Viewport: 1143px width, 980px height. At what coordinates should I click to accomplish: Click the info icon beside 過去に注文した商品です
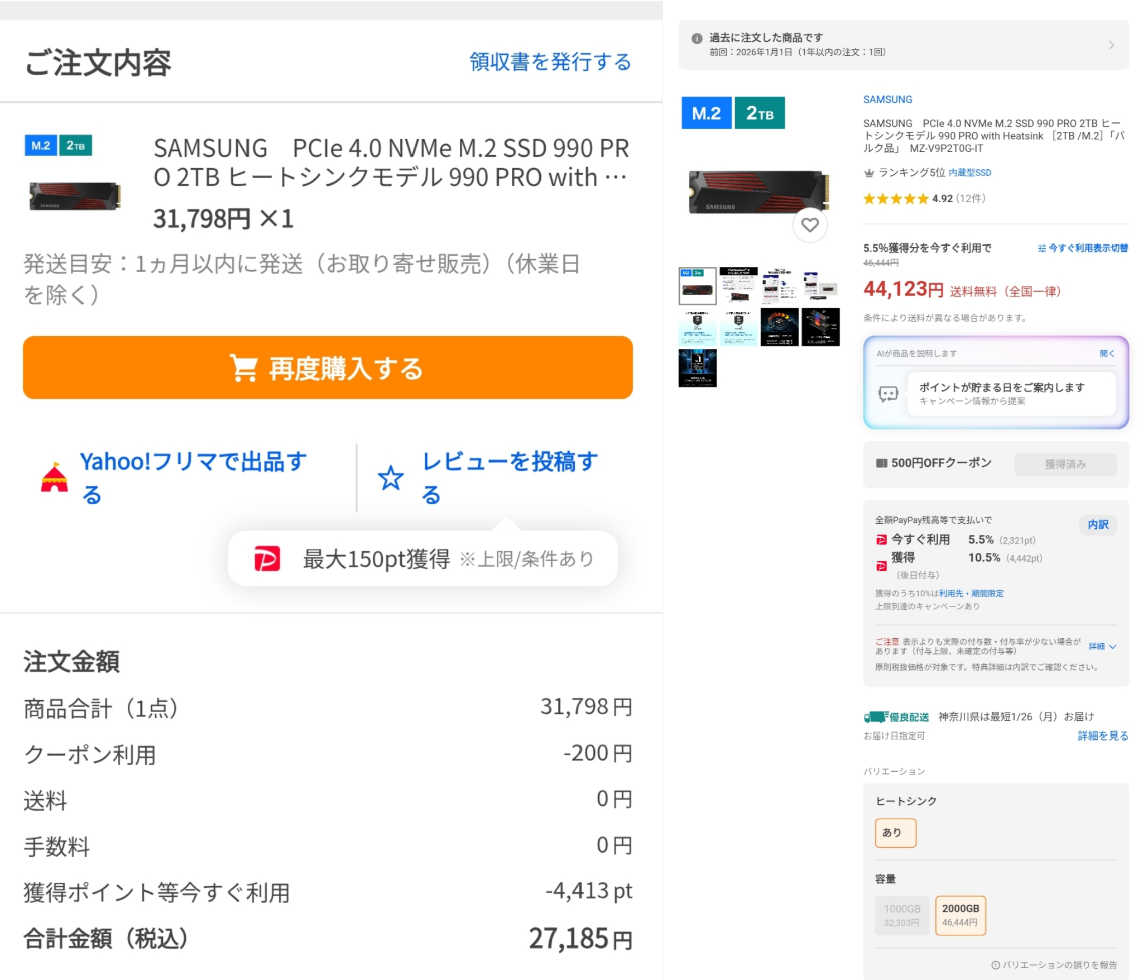pos(697,39)
